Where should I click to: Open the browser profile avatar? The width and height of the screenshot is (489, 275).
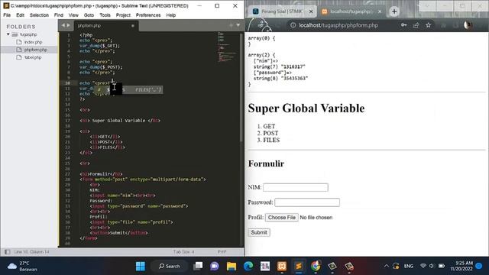pos(468,25)
